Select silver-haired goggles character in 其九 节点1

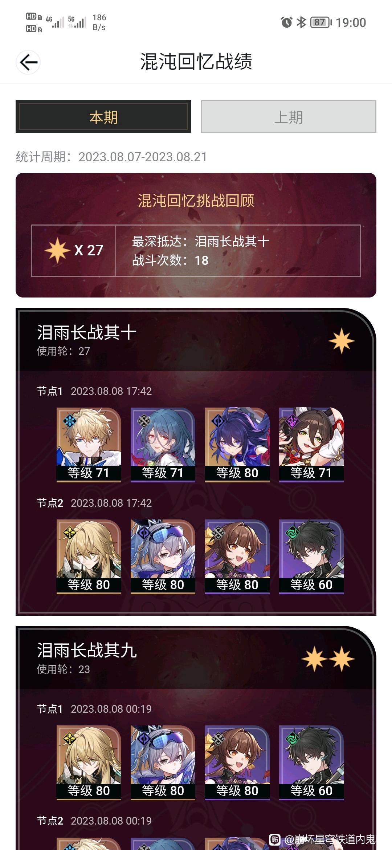[x=163, y=762]
